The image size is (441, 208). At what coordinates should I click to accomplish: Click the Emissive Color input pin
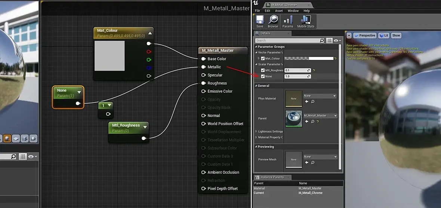(204, 91)
